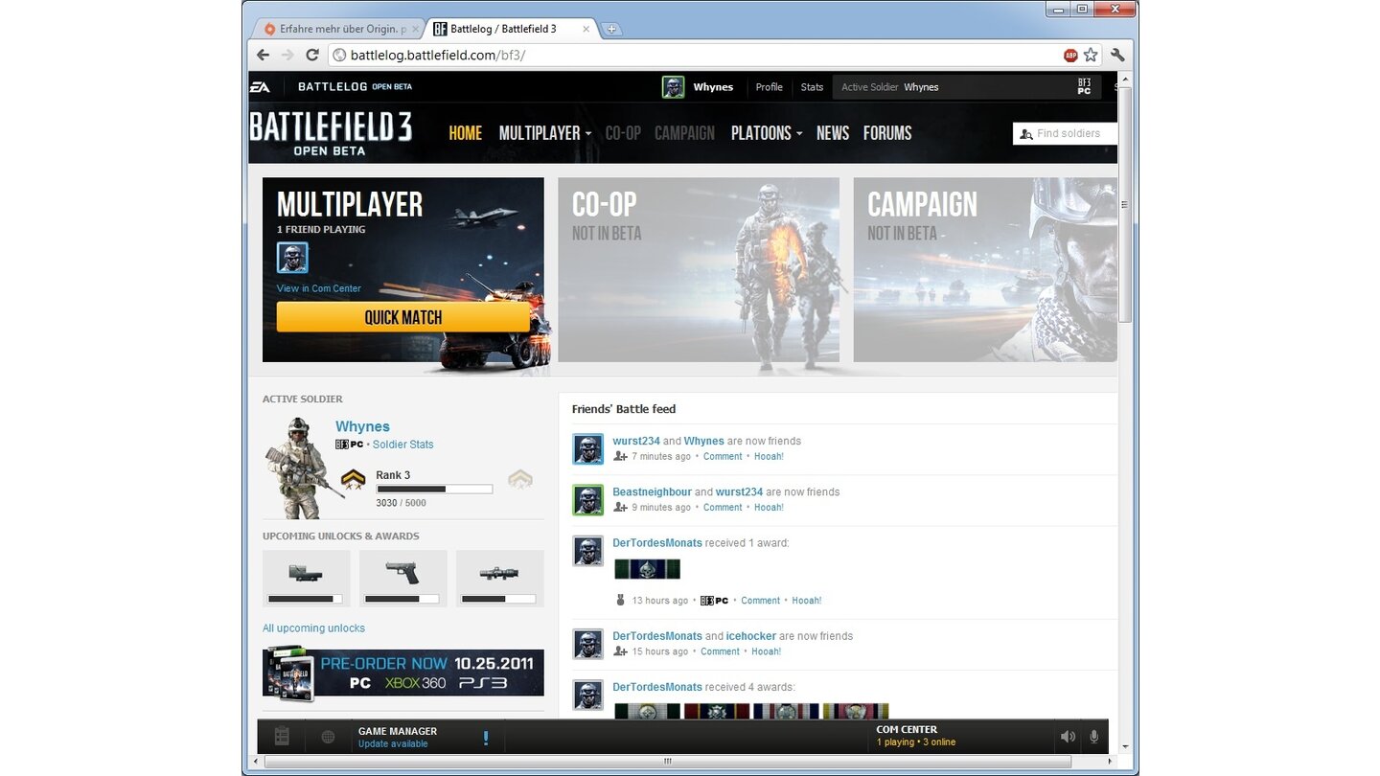Open All upcoming unlocks link
The image size is (1380, 776).
313,628
